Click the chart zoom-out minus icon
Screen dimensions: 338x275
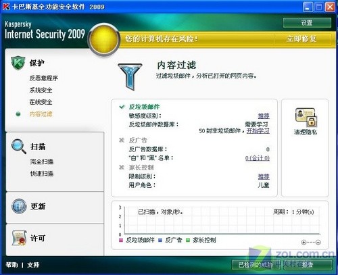(x=318, y=243)
